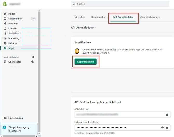The height and width of the screenshot is (137, 174).
Task: Click the Shopify logo icon
Action: [5, 4]
